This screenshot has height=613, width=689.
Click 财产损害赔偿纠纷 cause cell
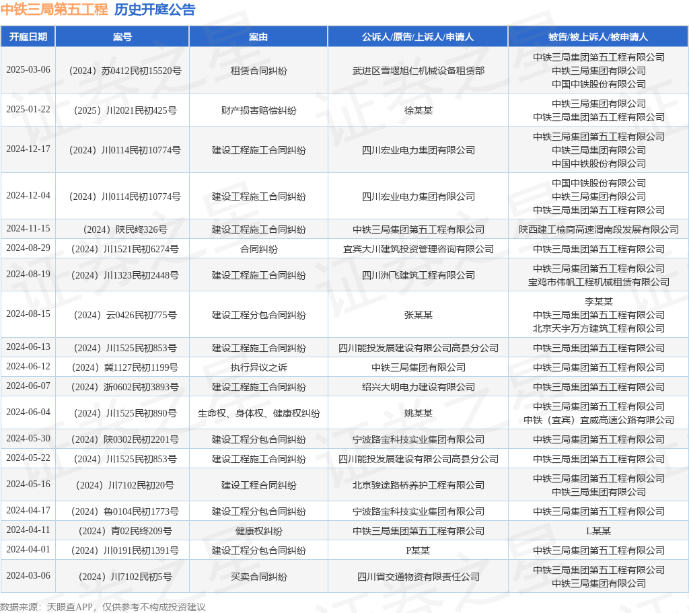click(259, 110)
